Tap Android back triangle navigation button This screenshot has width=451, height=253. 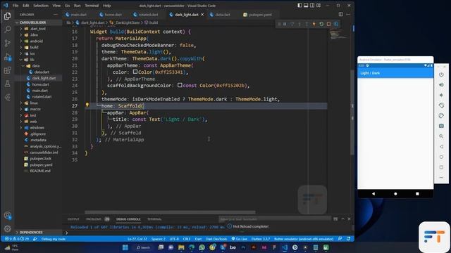[373, 194]
